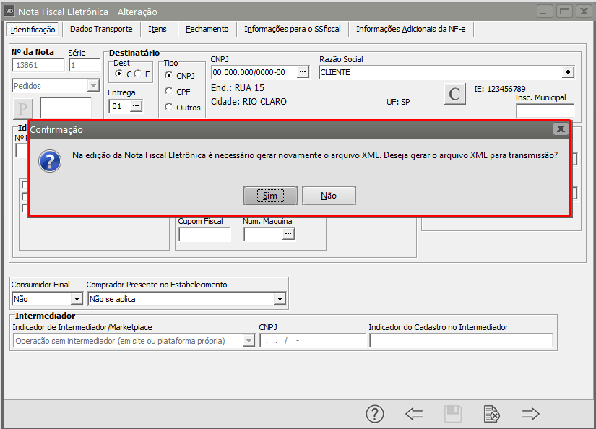Image resolution: width=596 pixels, height=429 pixels.
Task: Click the plus button next to Razão Social
Action: [568, 72]
